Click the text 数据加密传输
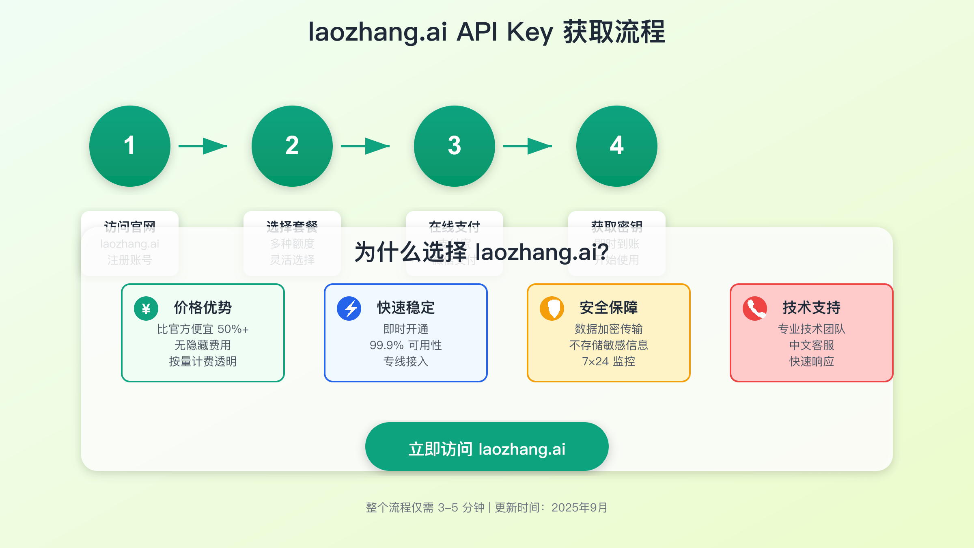Viewport: 974px width, 548px height. pyautogui.click(x=609, y=329)
